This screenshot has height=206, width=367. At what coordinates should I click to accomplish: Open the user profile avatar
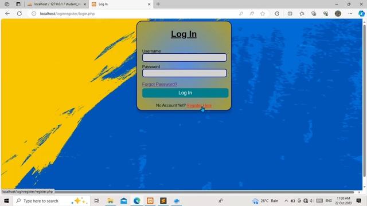click(x=338, y=14)
